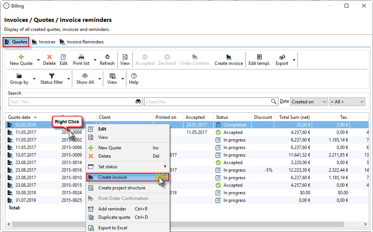Click the red Delete toolbar icon
This screenshot has height=232, width=373.
tap(49, 57)
